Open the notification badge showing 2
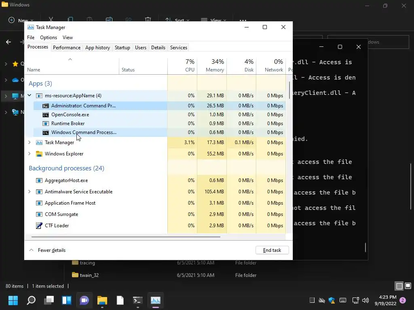 point(403,300)
